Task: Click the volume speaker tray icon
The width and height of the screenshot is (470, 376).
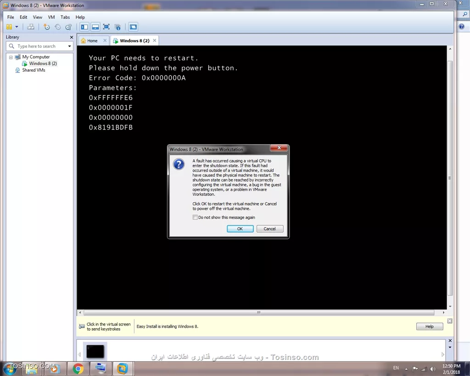Action: (432, 369)
